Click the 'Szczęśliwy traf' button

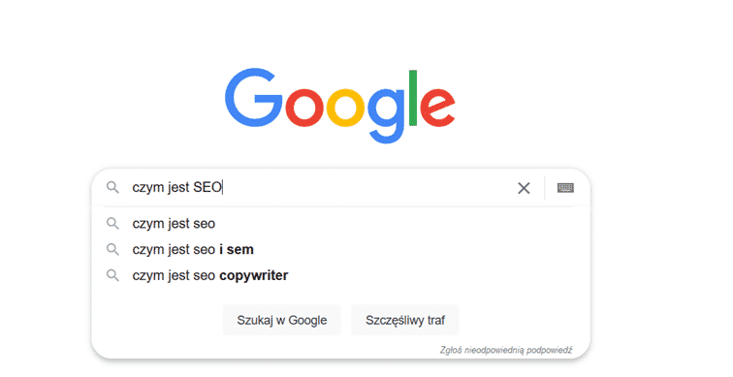point(405,320)
